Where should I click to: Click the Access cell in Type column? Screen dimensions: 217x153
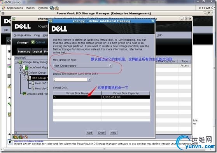185,66
